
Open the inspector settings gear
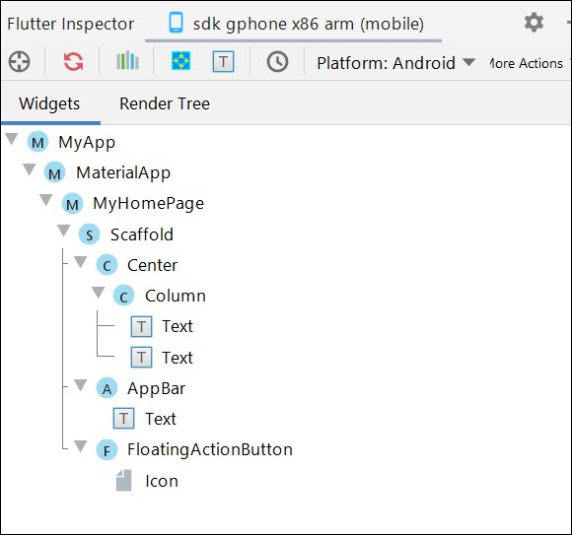tap(534, 23)
